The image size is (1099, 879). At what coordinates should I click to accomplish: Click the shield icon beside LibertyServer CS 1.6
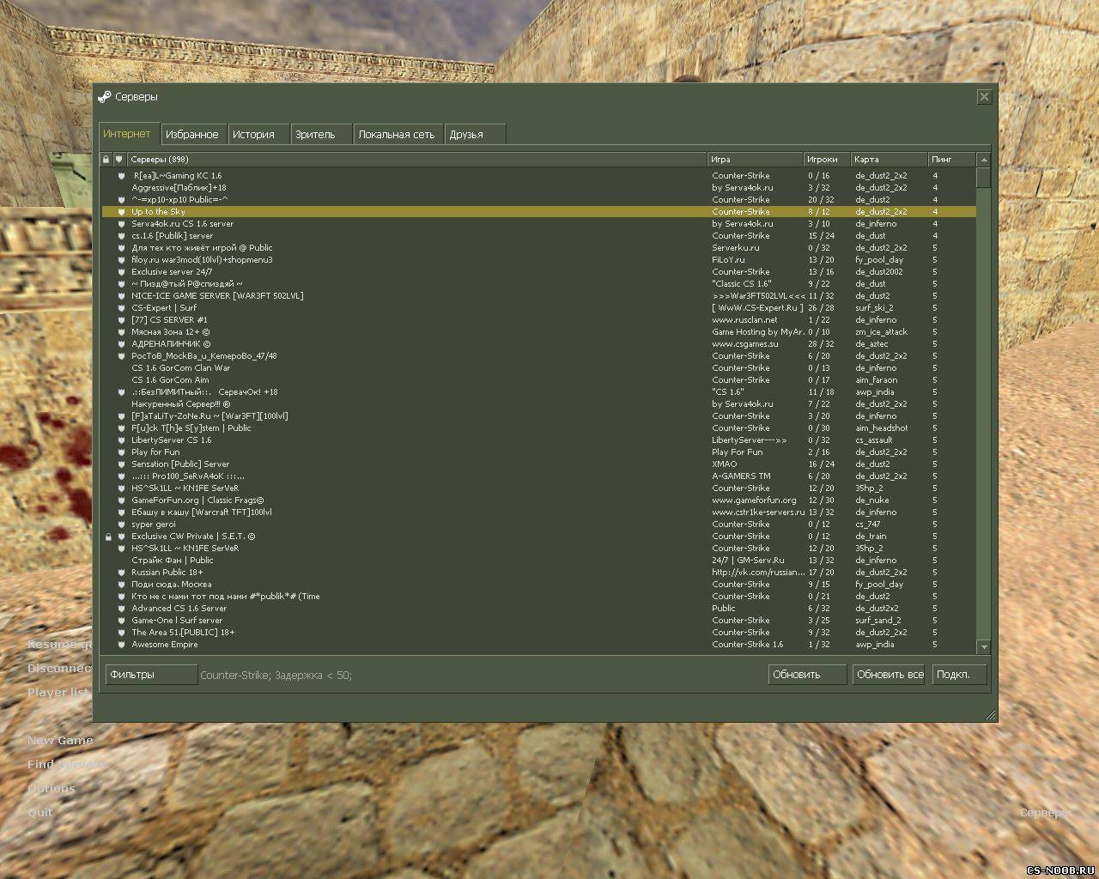coord(121,440)
